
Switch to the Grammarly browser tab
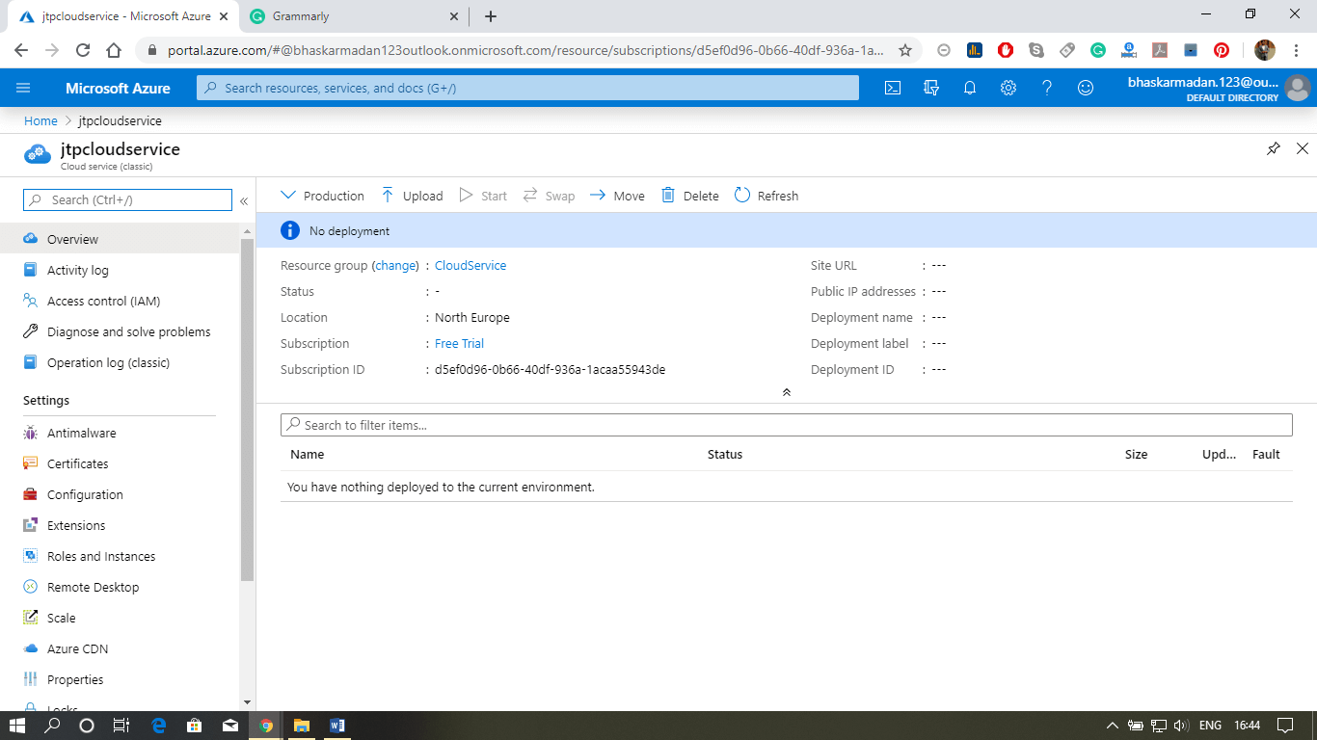[354, 16]
